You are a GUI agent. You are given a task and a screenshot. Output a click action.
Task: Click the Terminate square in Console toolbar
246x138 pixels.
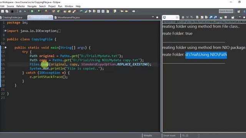(183, 17)
